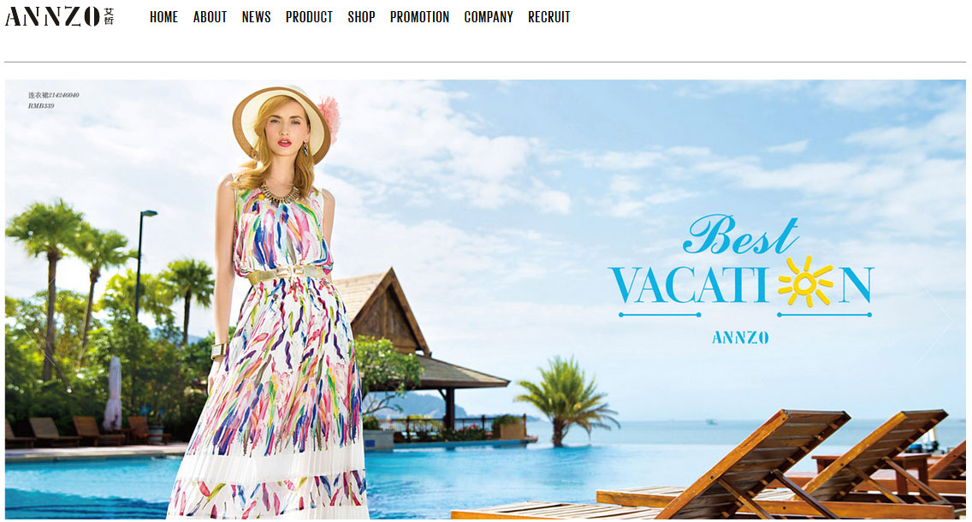Open the SHOP navigation link
Viewport: 972px width, 522px height.
[x=361, y=17]
